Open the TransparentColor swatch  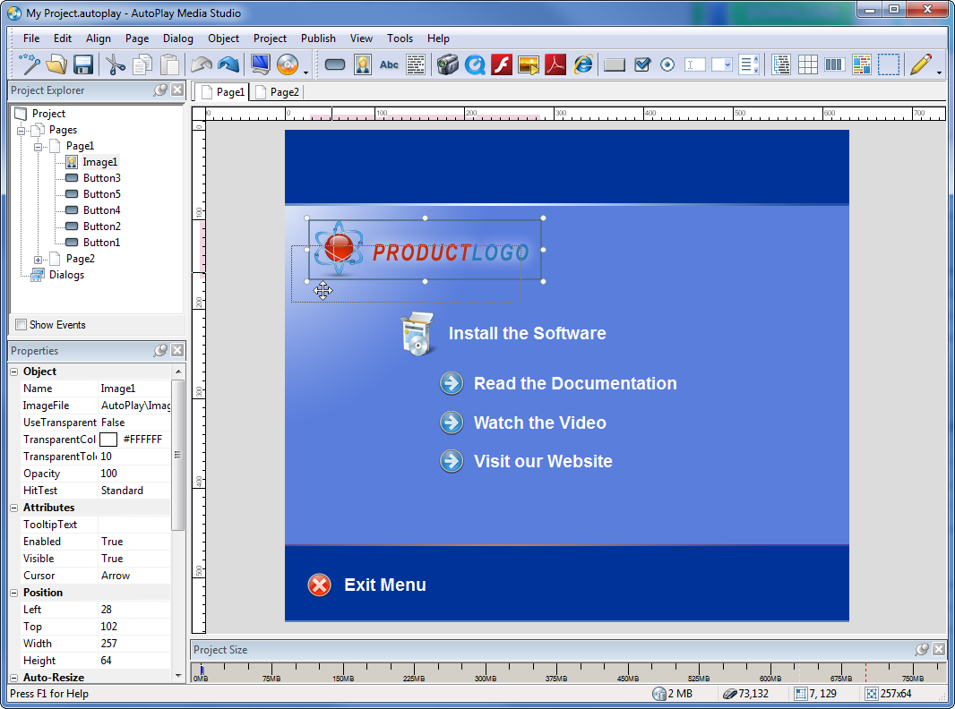[x=109, y=439]
